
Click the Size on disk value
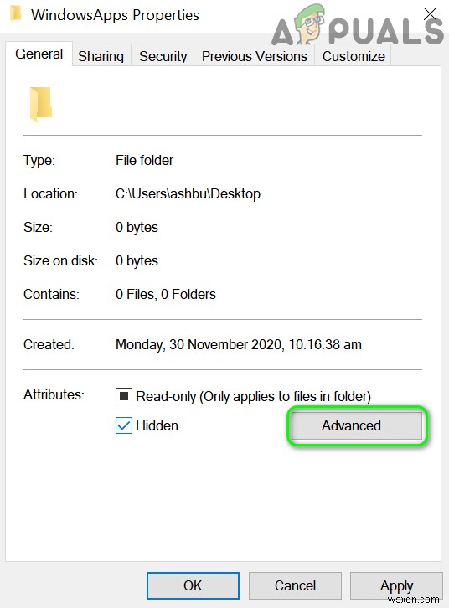(x=137, y=261)
